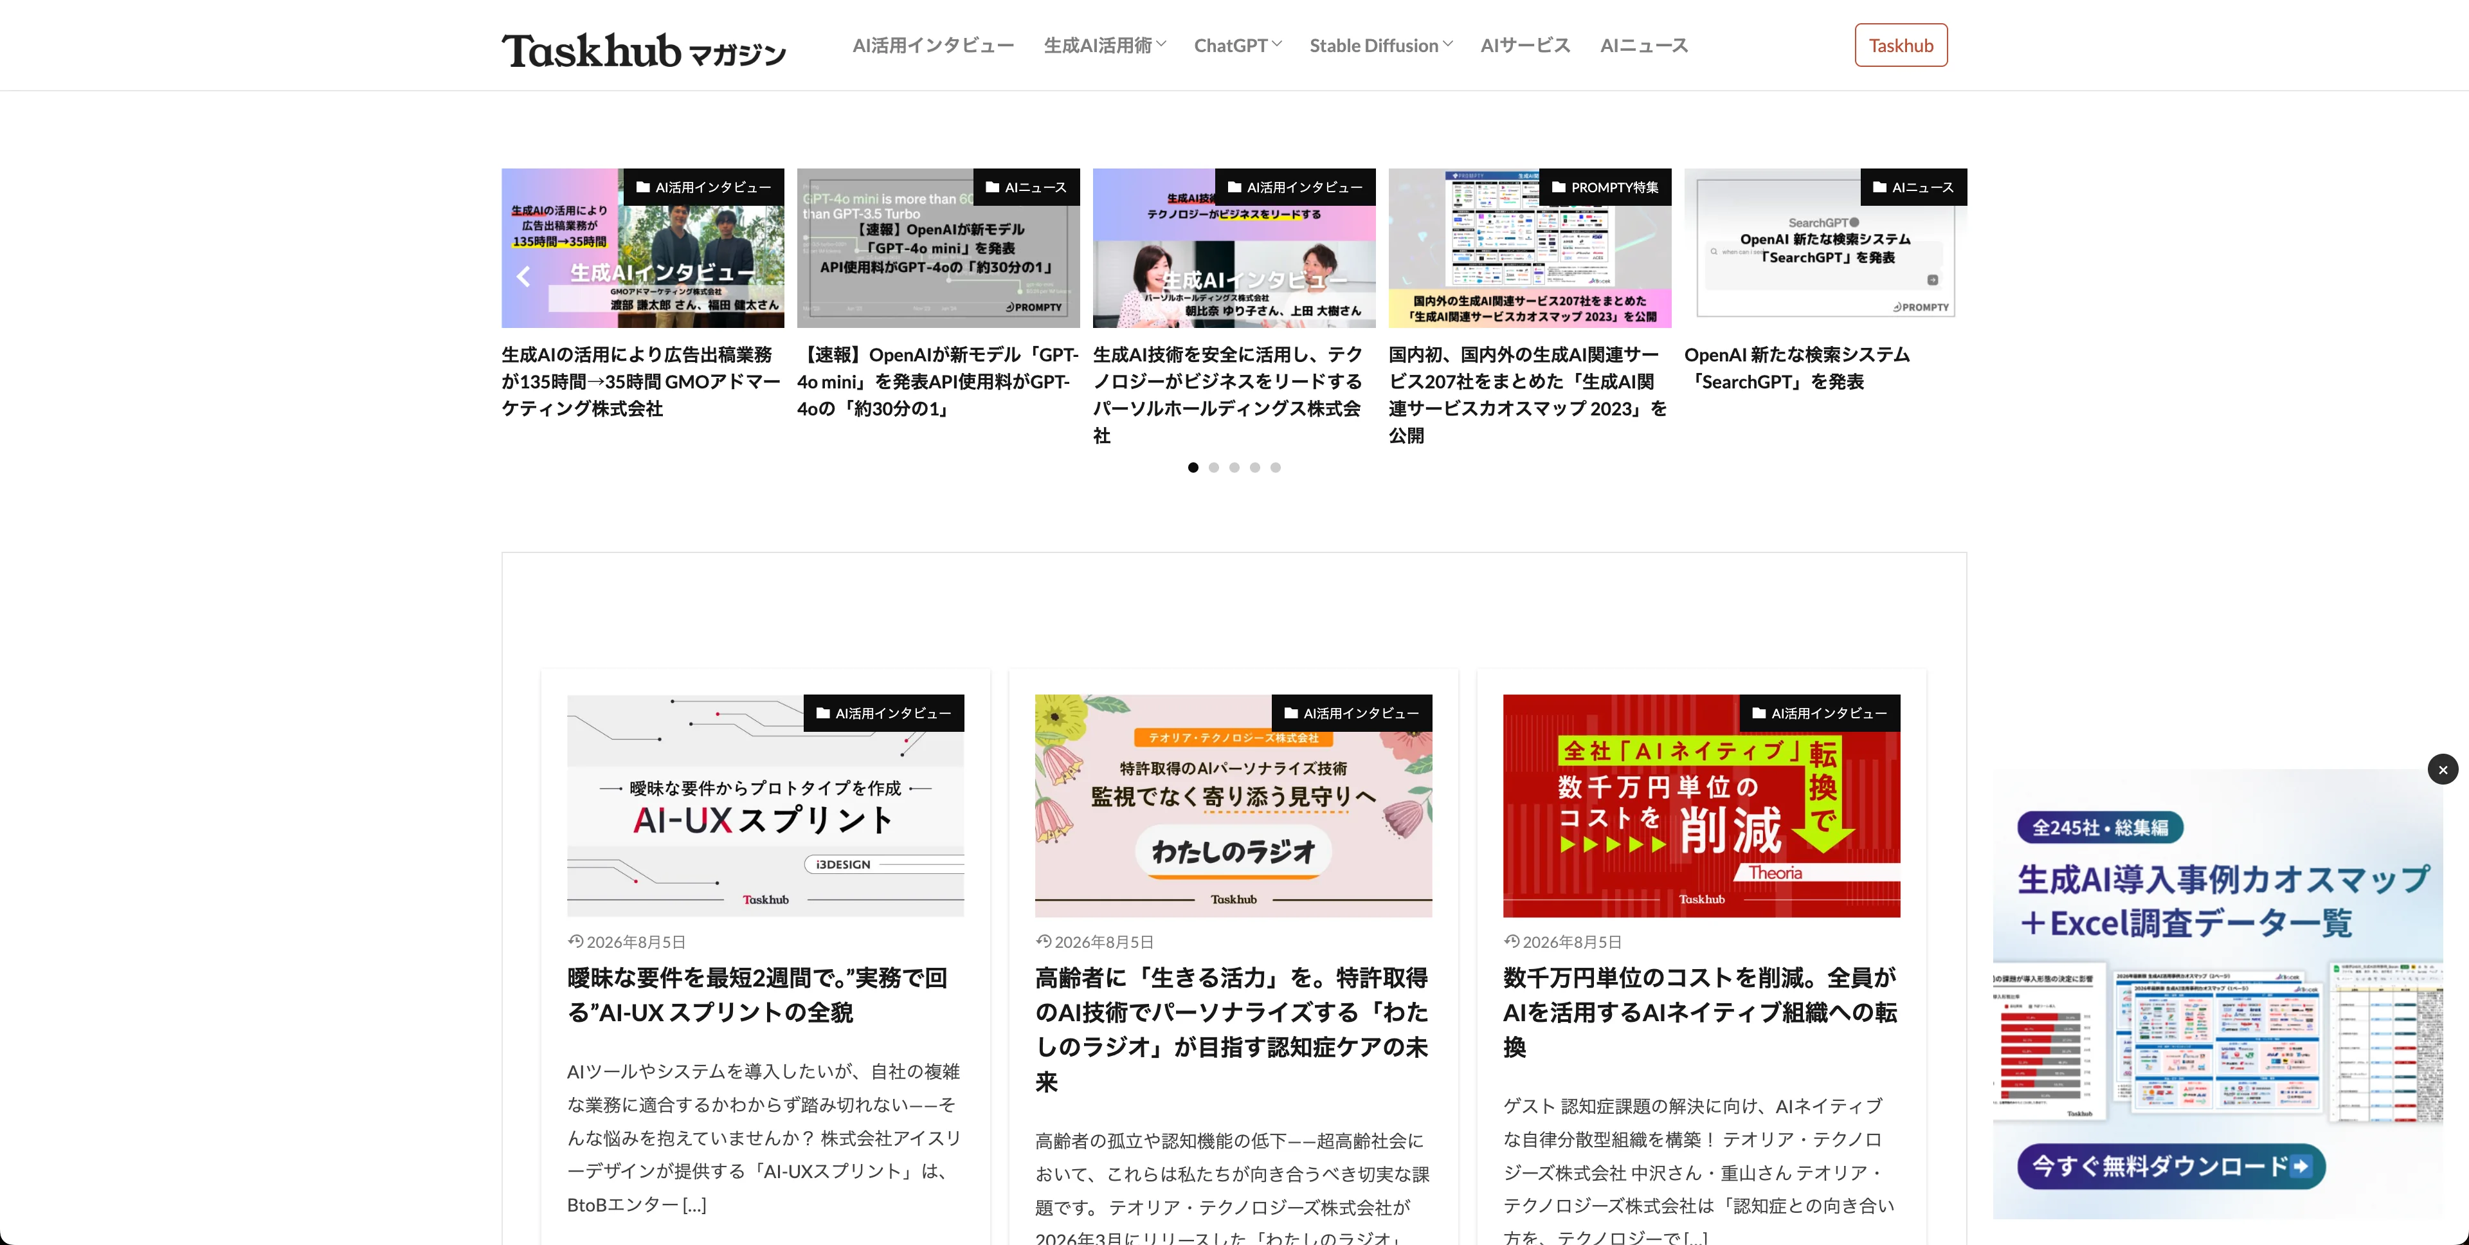Select the second carousel pagination dot
This screenshot has height=1245, width=2469.
pos(1213,468)
